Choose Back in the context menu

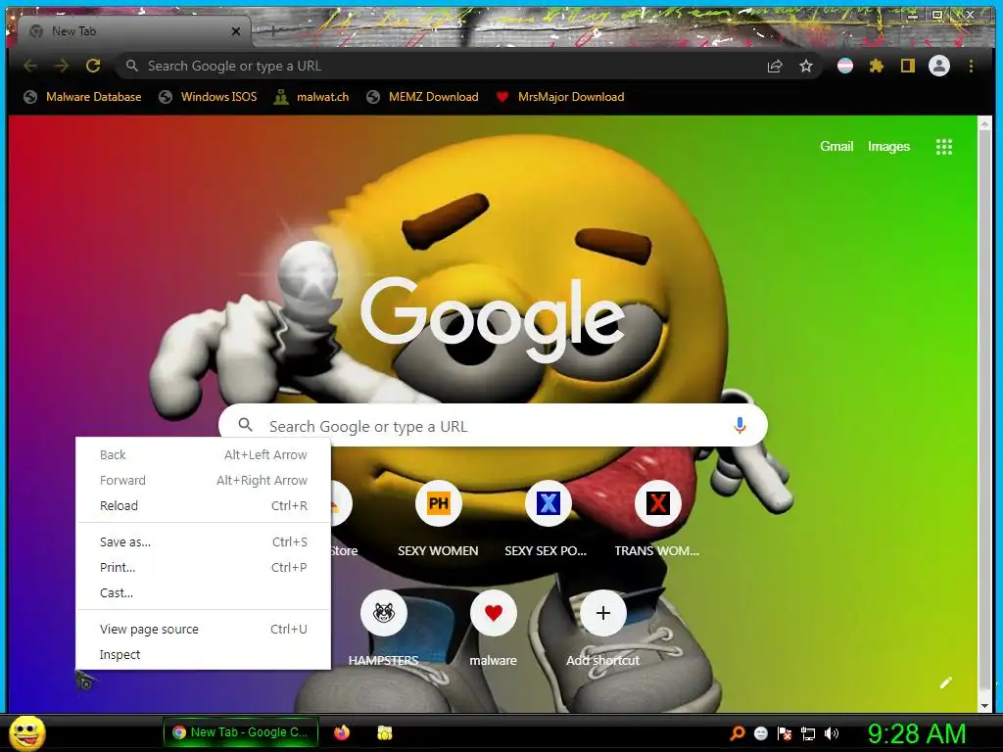point(204,454)
